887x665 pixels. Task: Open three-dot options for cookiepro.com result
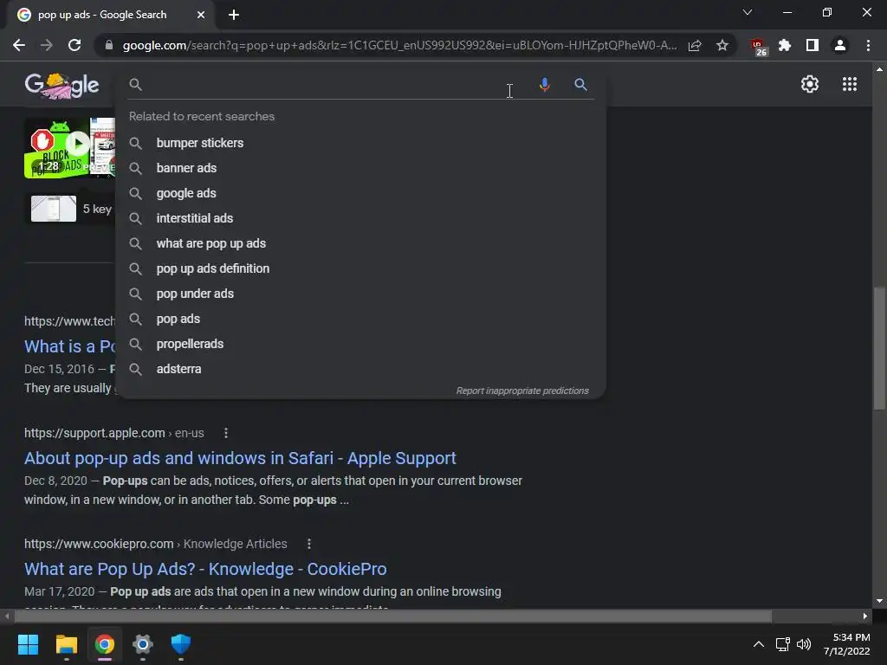(309, 544)
